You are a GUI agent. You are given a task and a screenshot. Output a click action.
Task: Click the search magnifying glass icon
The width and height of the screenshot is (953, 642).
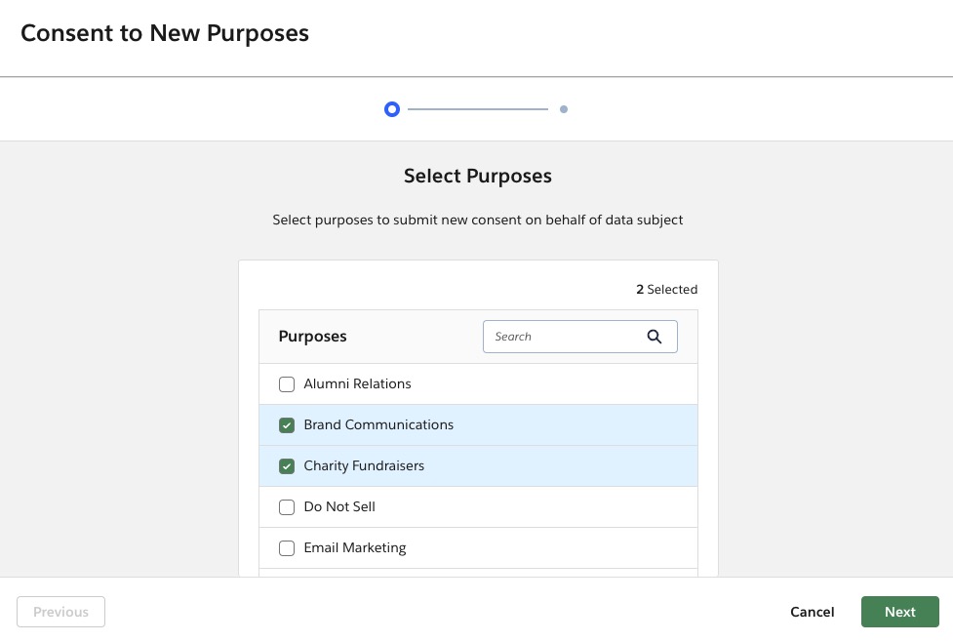click(655, 337)
